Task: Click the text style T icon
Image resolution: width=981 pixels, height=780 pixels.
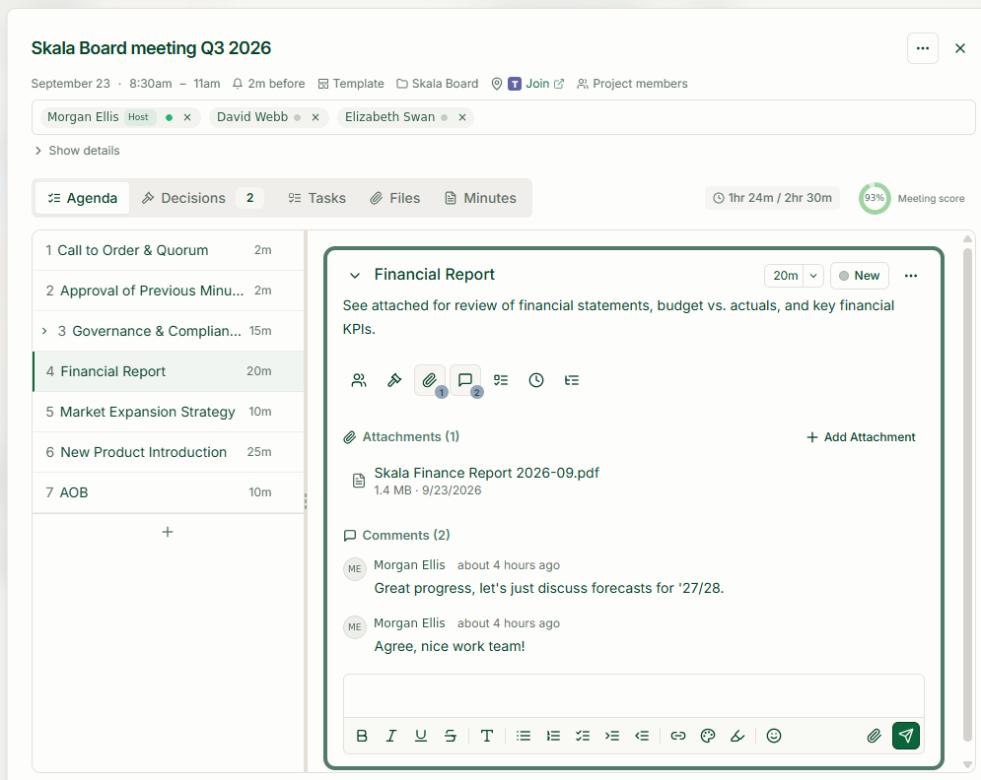Action: point(487,737)
